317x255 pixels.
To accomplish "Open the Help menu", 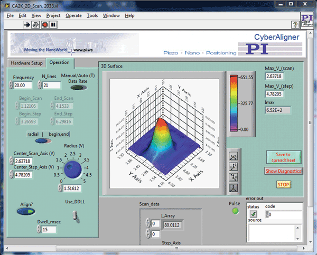I will [129, 15].
